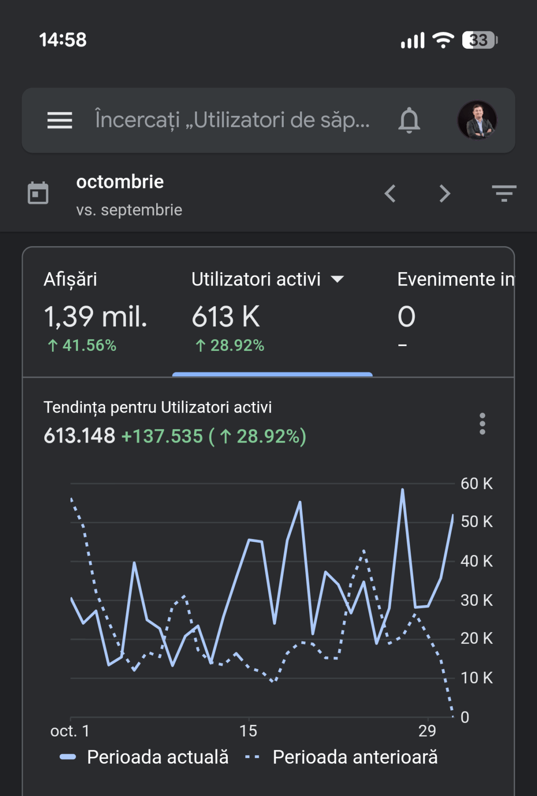Open chart three-dot overflow menu

coord(482,424)
